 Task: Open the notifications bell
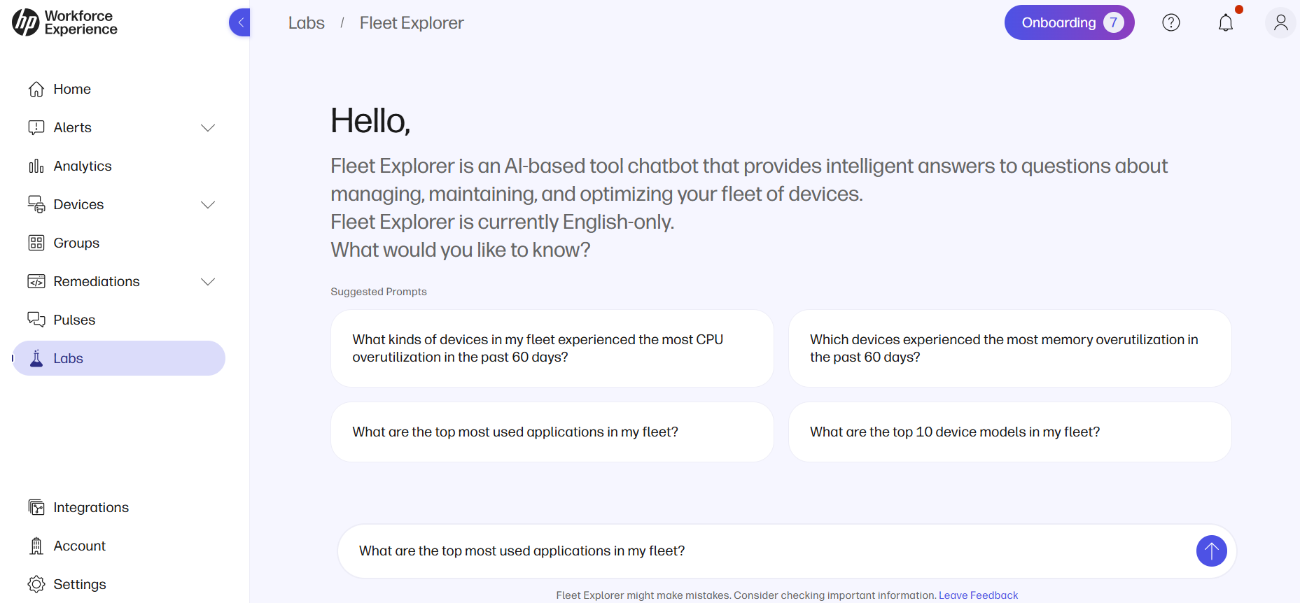1226,22
